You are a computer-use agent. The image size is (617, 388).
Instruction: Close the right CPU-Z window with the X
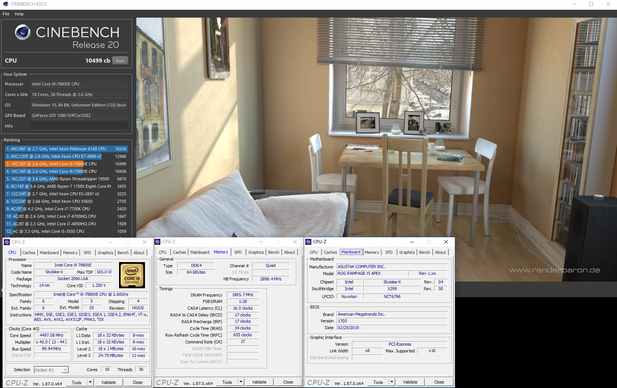(x=446, y=242)
